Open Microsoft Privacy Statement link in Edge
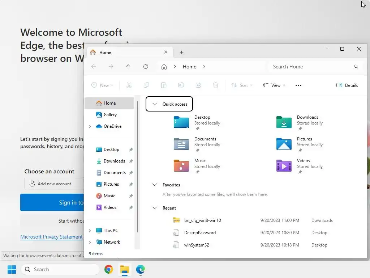 pos(51,237)
